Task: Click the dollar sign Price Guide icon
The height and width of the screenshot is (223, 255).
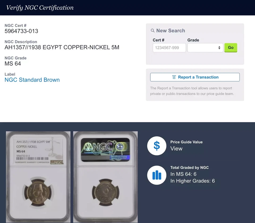Action: [157, 146]
